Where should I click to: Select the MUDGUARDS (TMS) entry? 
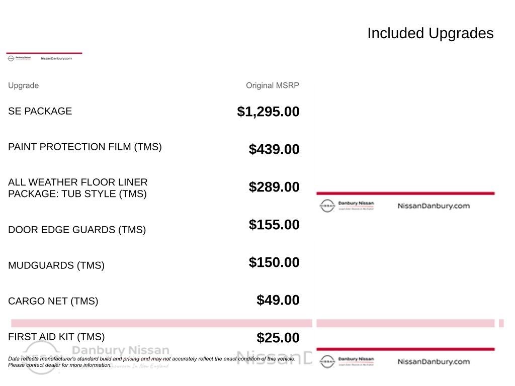56,265
